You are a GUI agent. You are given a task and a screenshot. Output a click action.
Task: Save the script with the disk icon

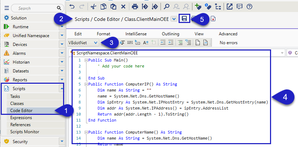(x=184, y=19)
